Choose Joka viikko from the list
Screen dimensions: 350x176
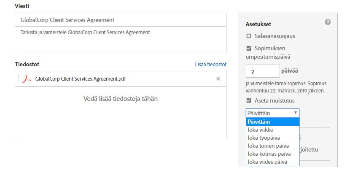[272, 130]
